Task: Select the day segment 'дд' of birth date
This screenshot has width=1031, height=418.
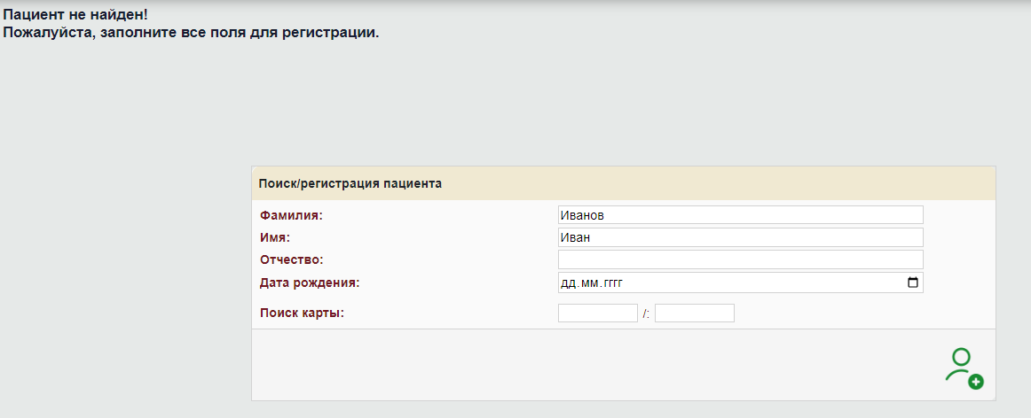Action: click(x=568, y=283)
